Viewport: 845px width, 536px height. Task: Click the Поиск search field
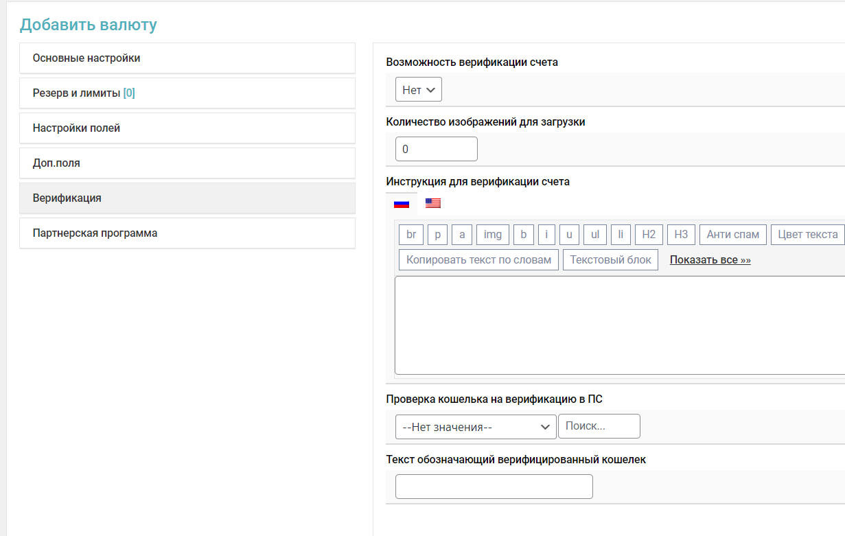(x=599, y=426)
